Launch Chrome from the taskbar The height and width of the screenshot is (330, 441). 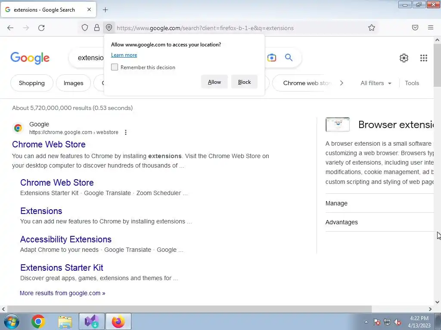click(38, 321)
